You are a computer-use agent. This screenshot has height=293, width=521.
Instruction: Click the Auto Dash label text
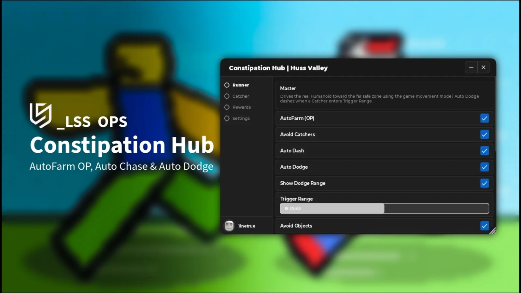click(x=292, y=151)
